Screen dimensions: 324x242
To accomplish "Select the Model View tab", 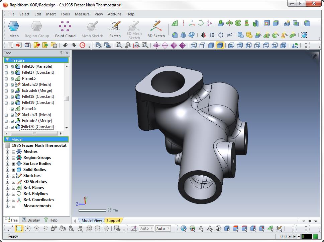I will click(x=92, y=221).
